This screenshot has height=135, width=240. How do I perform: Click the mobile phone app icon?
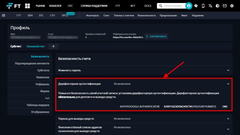click(203, 6)
